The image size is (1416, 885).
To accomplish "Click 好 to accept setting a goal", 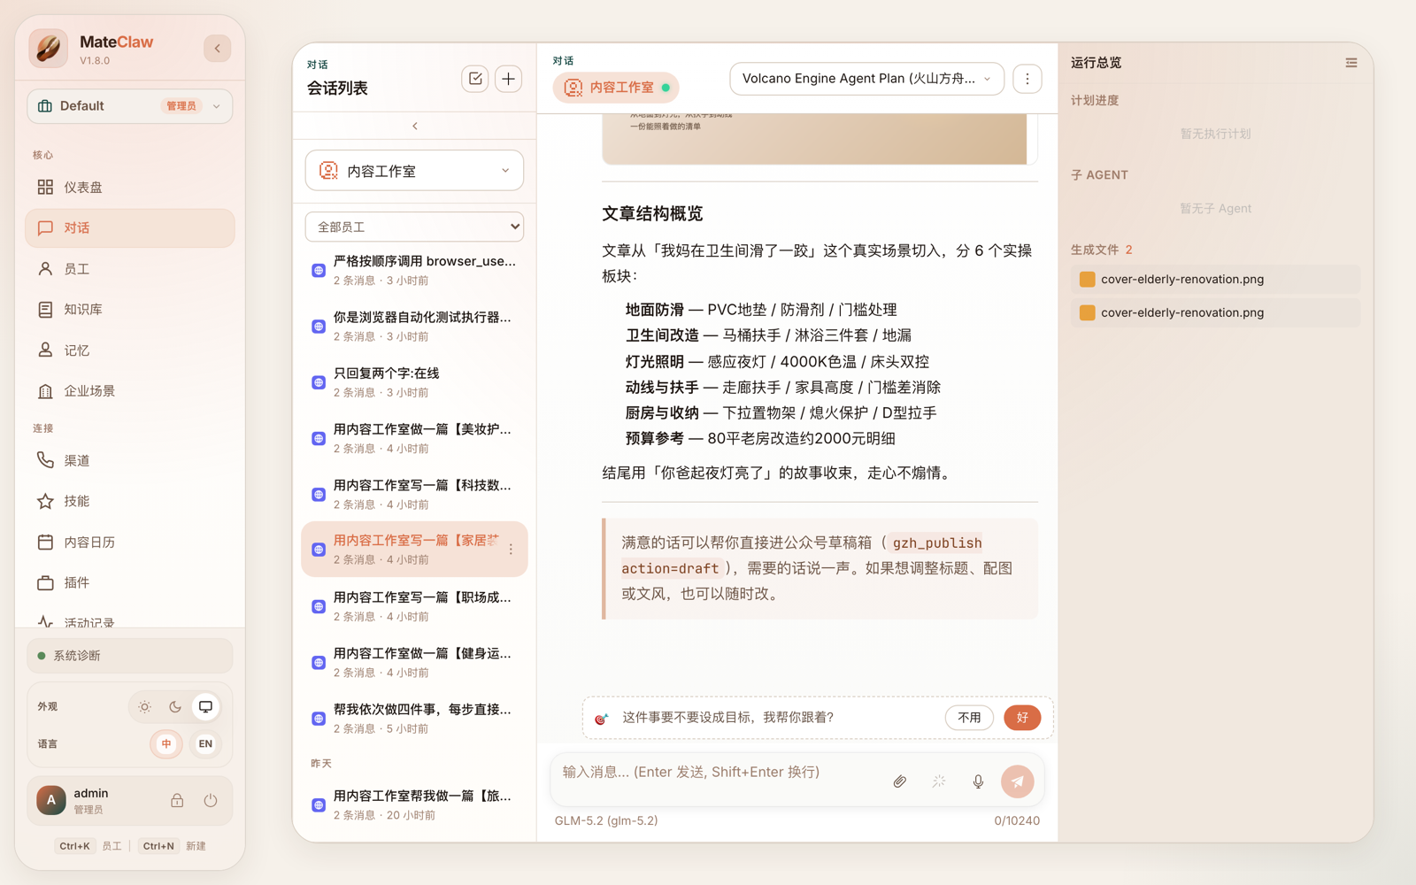I will 1022,718.
